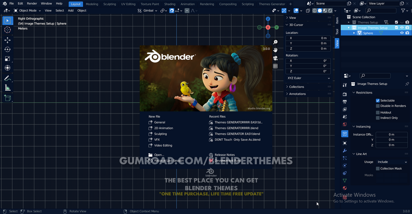
Task: Select the Transform tool
Action: (8, 68)
